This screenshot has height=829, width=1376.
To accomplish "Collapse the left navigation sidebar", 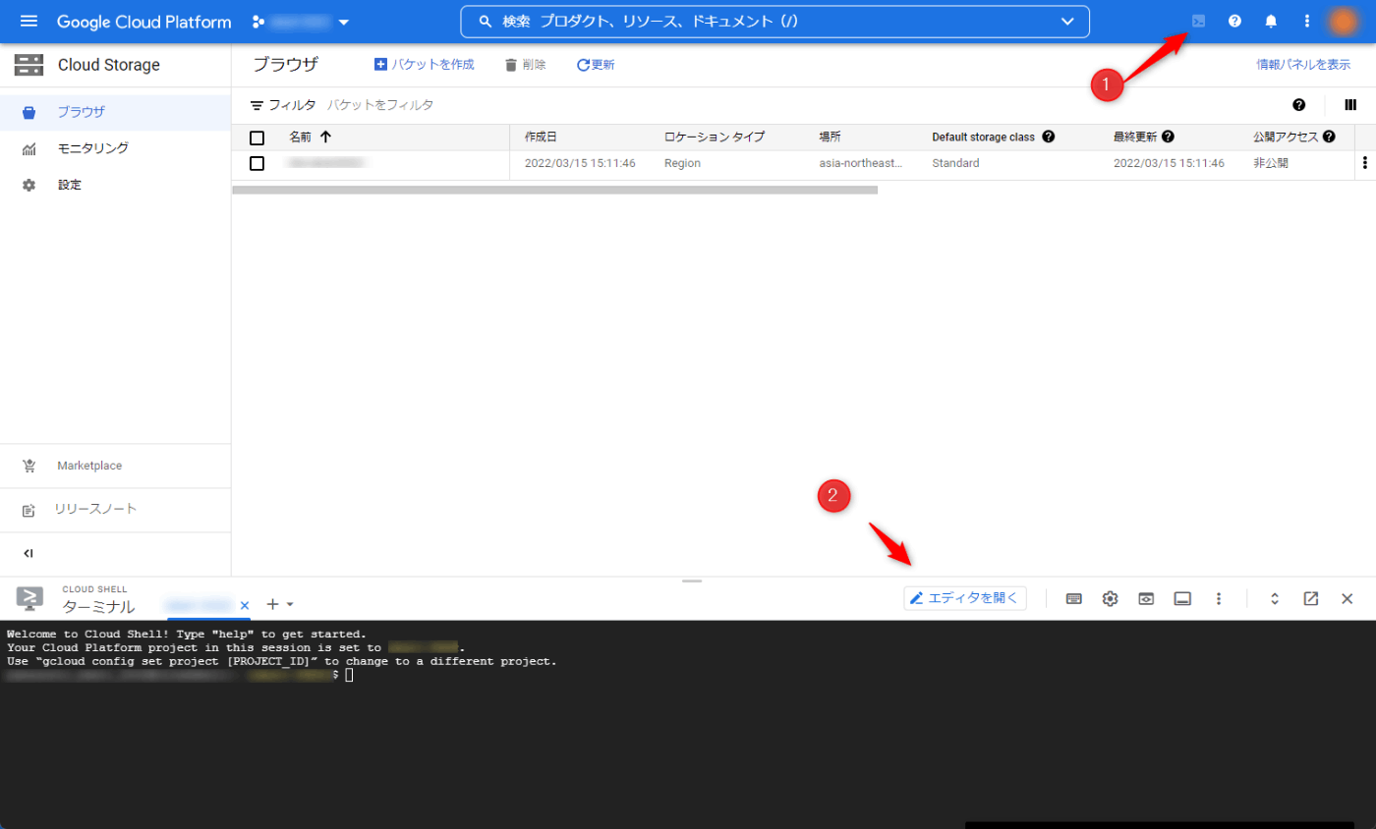I will tap(29, 553).
